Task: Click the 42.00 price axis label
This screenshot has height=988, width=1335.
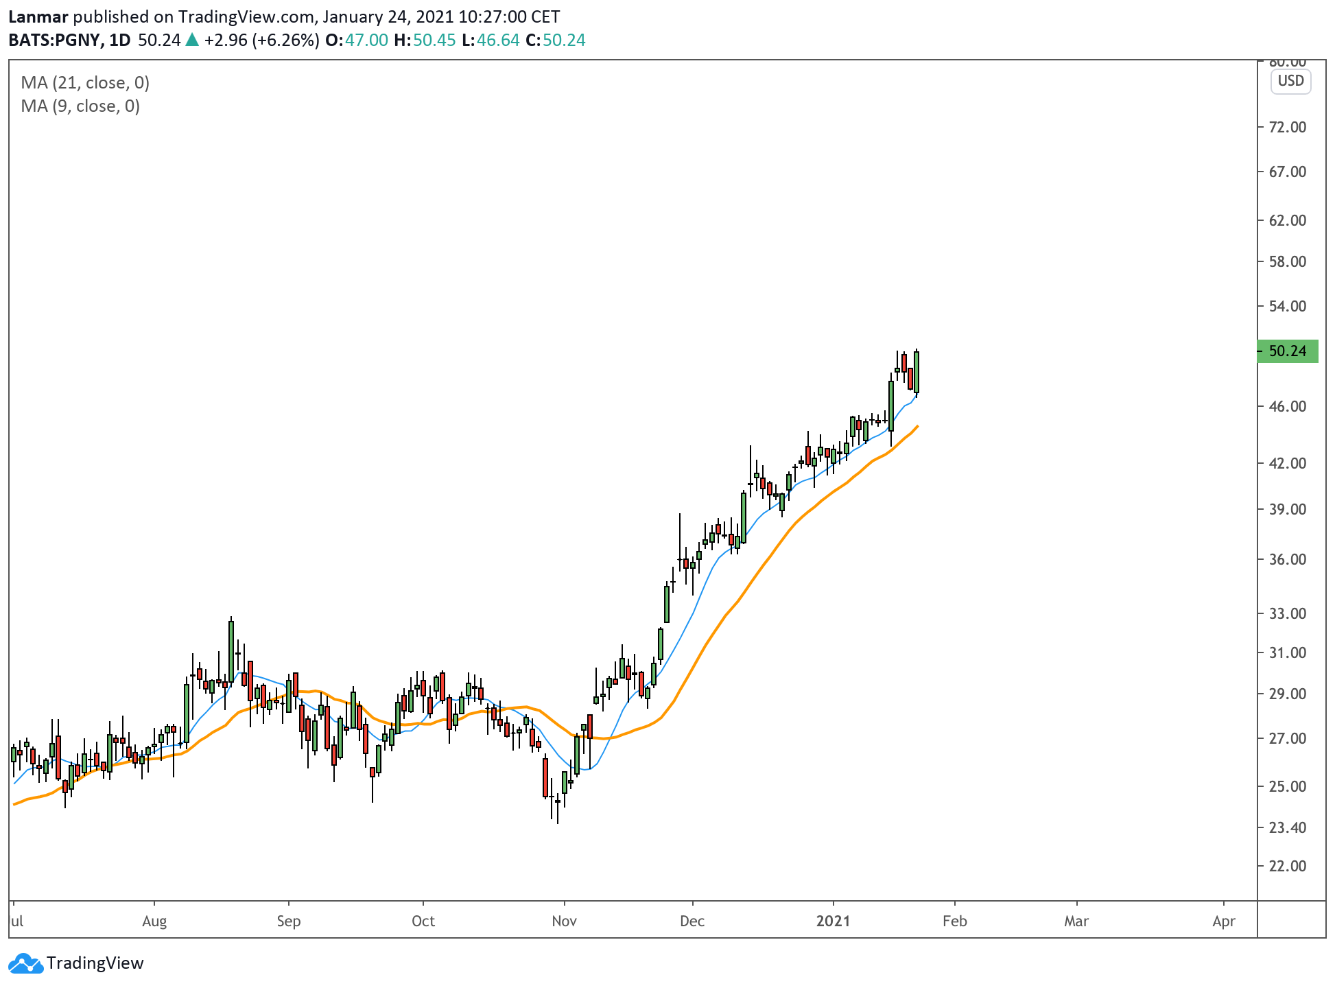Action: pos(1288,463)
